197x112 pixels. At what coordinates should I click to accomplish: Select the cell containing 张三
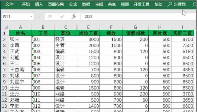tap(20, 39)
